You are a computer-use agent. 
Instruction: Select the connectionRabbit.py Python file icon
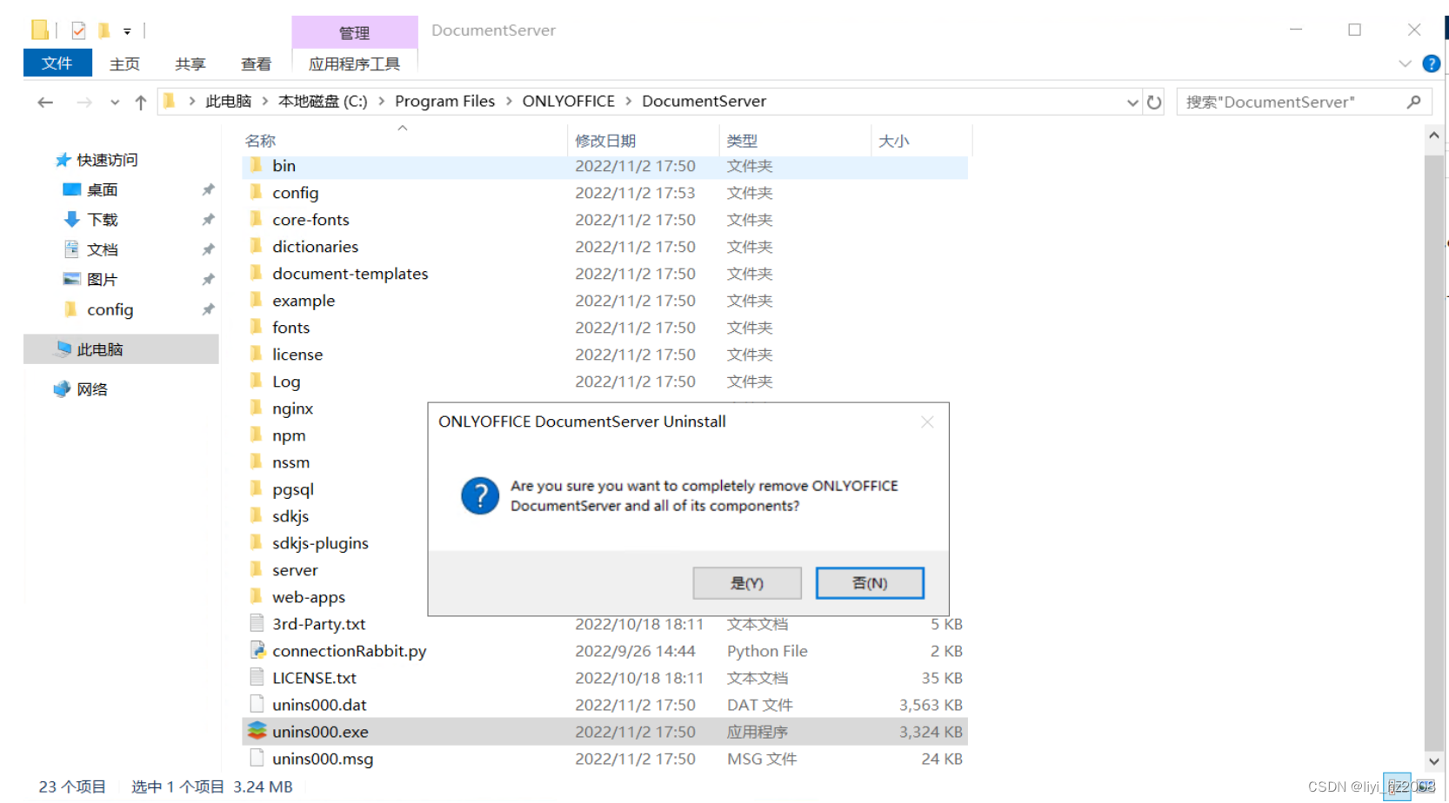tap(257, 650)
